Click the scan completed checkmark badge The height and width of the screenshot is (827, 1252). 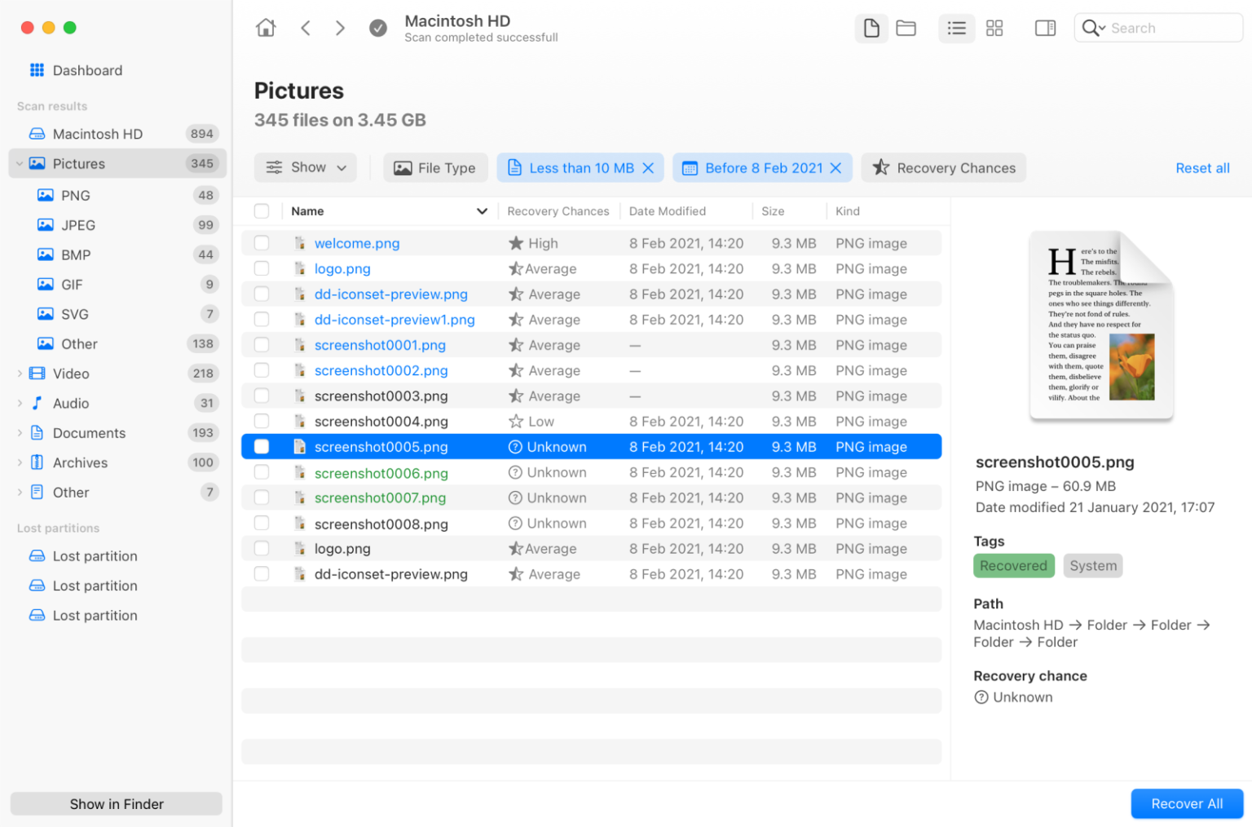click(378, 27)
